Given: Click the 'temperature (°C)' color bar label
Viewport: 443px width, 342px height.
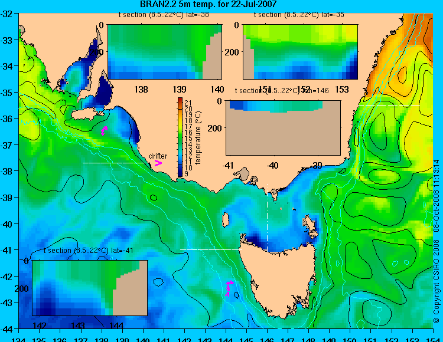Looking at the screenshot, I should click(x=198, y=137).
